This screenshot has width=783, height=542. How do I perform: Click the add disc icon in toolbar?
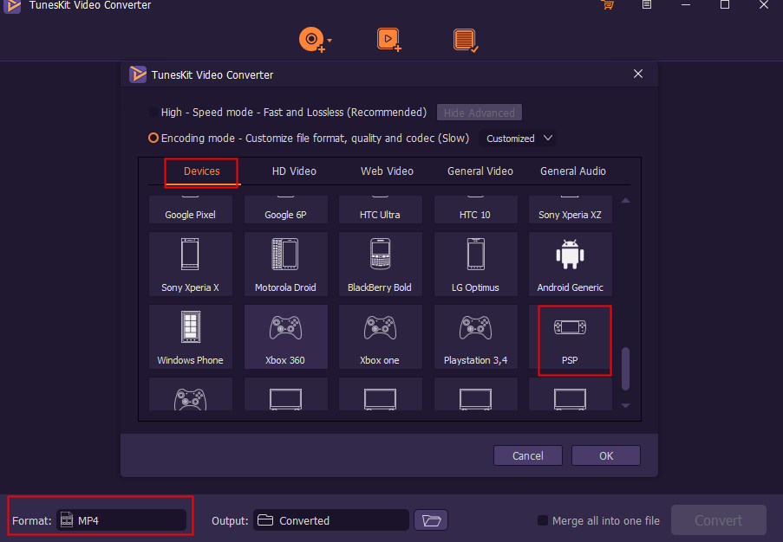pyautogui.click(x=311, y=39)
